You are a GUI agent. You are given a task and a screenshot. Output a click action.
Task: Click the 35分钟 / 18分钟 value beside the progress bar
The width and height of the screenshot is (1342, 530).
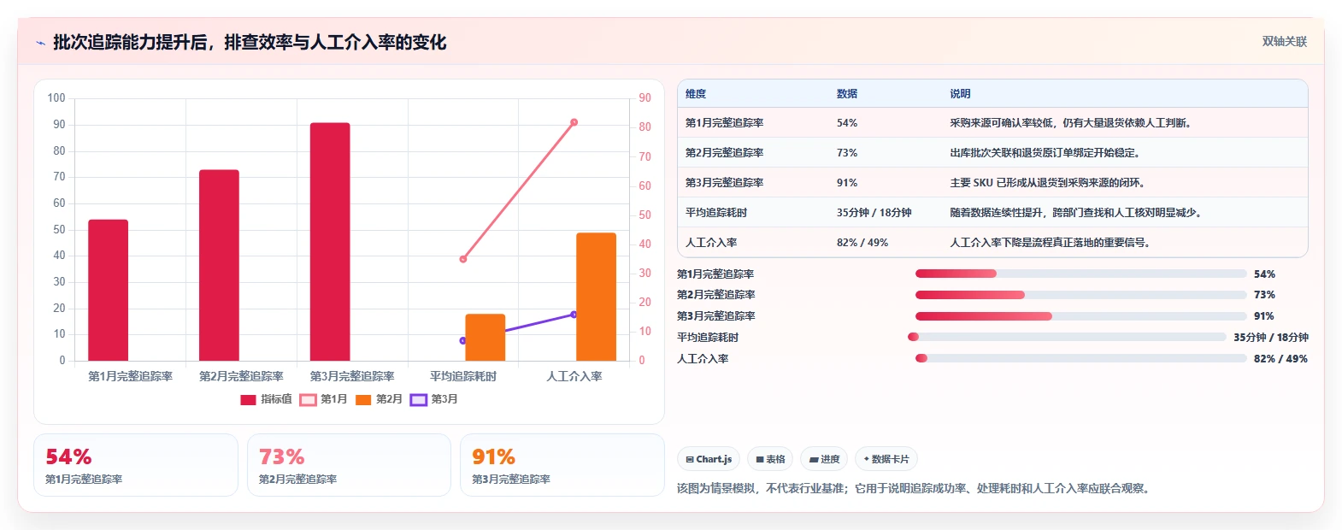(x=1271, y=338)
